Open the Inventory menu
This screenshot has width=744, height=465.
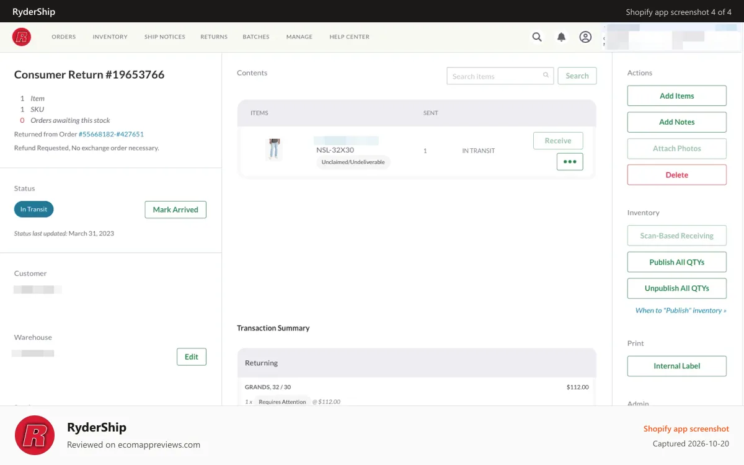point(110,37)
